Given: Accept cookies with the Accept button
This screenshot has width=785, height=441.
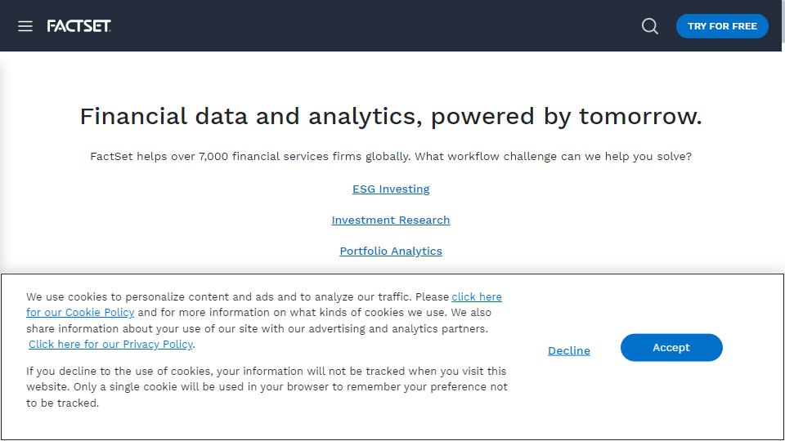Looking at the screenshot, I should [x=671, y=348].
